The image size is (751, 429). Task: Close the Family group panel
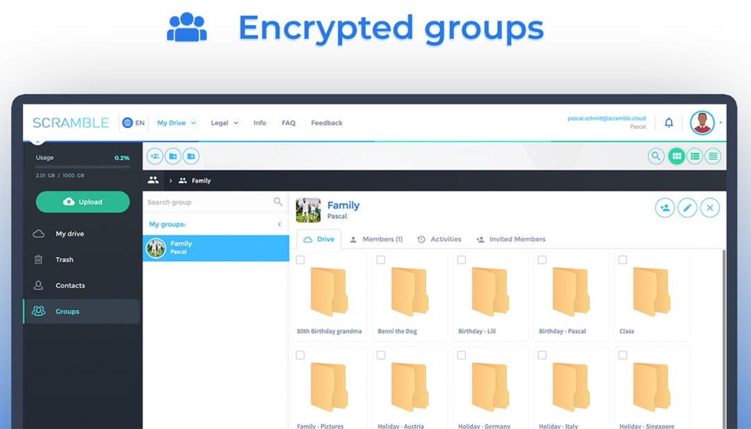pyautogui.click(x=710, y=208)
